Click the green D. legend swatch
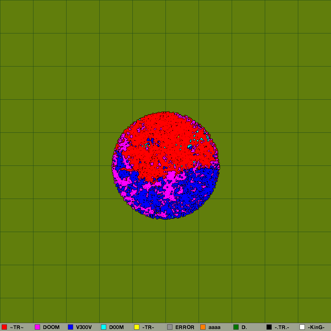Image resolution: width=331 pixels, height=331 pixels. [x=236, y=327]
